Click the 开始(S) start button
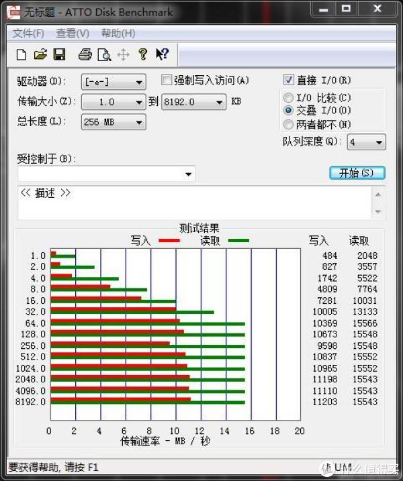403x481 pixels. pos(357,173)
